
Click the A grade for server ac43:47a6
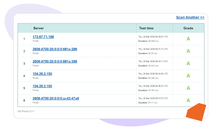(188, 100)
